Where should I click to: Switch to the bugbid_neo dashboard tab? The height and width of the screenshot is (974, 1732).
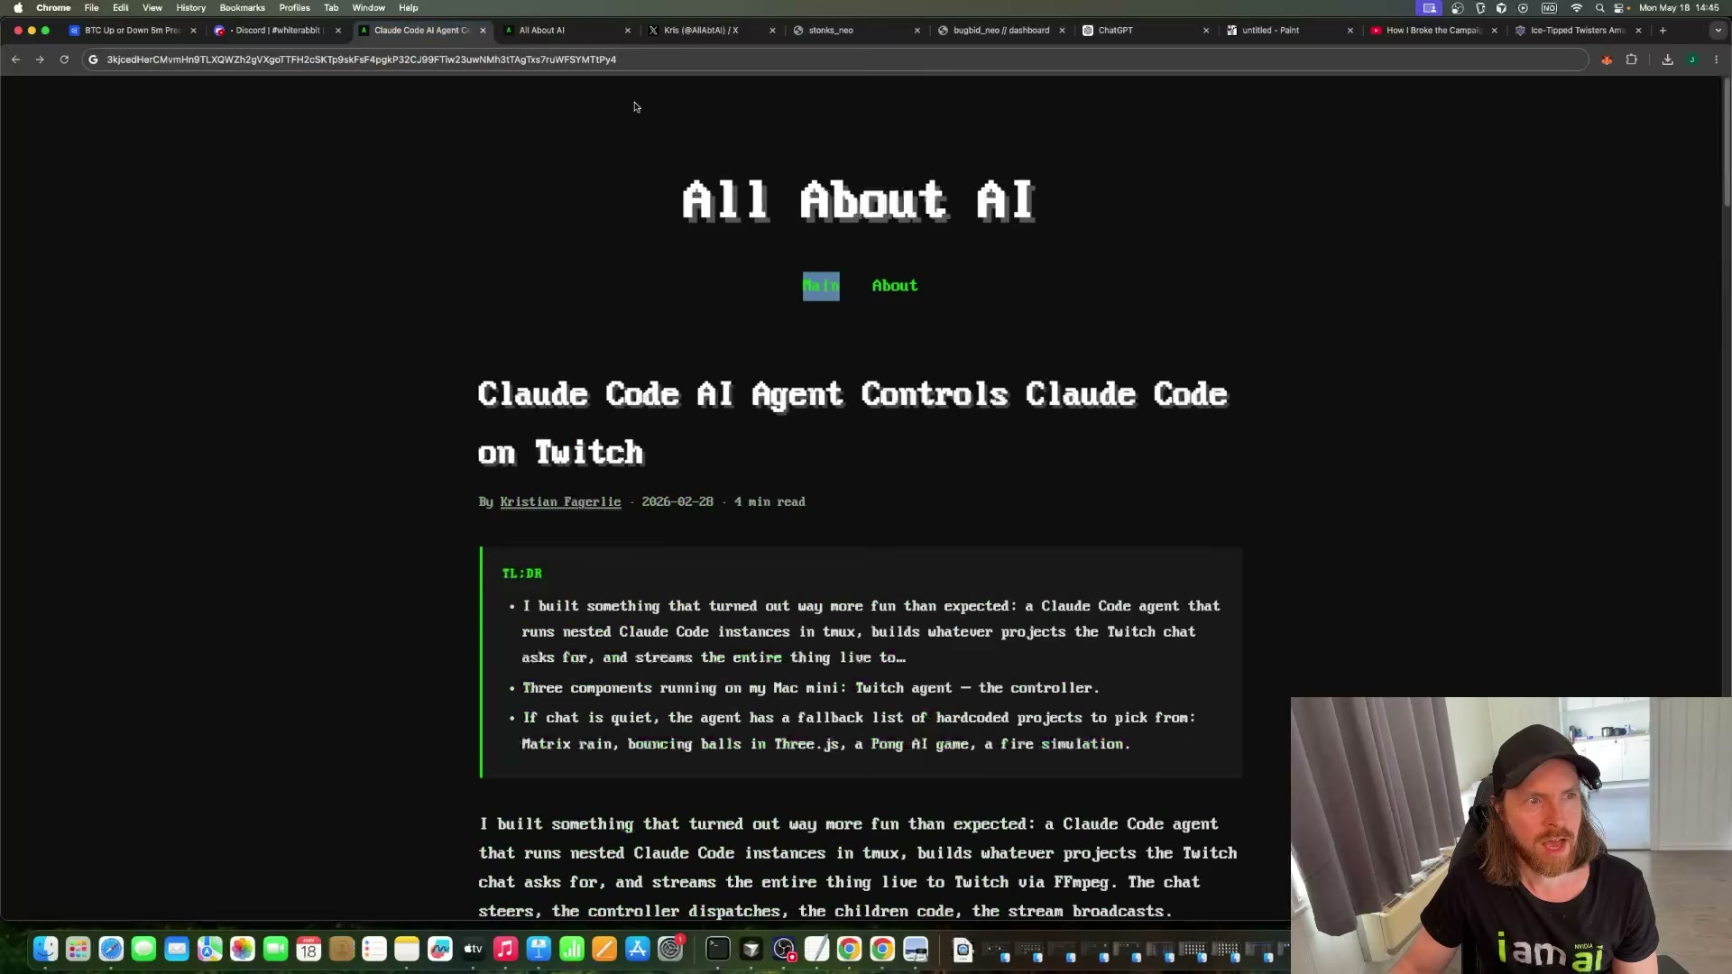tap(1001, 30)
